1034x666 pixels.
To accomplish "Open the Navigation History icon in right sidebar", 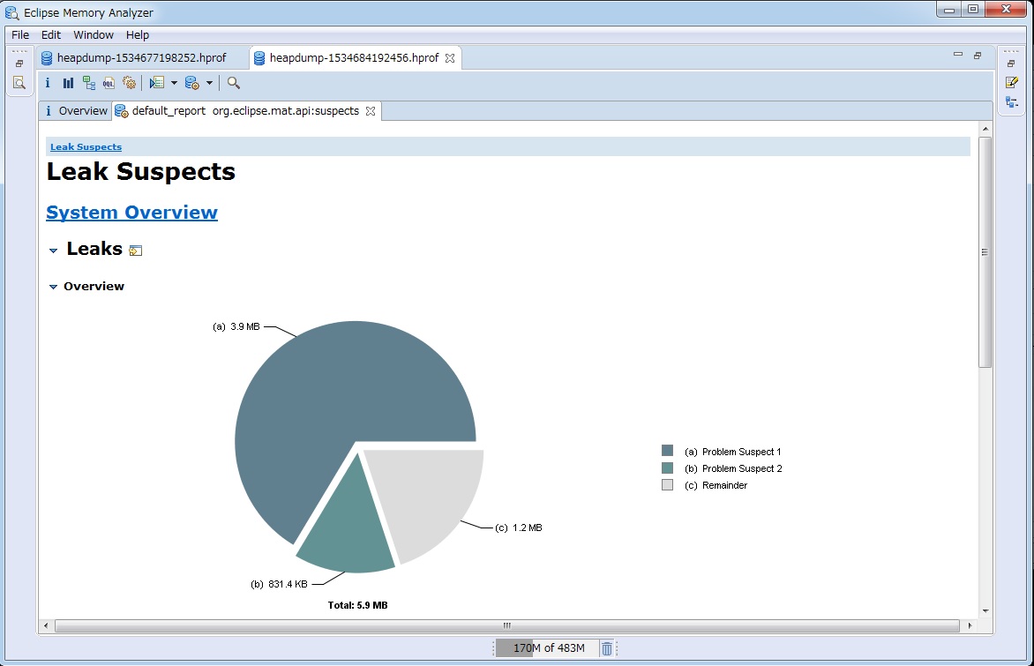I will (1012, 102).
